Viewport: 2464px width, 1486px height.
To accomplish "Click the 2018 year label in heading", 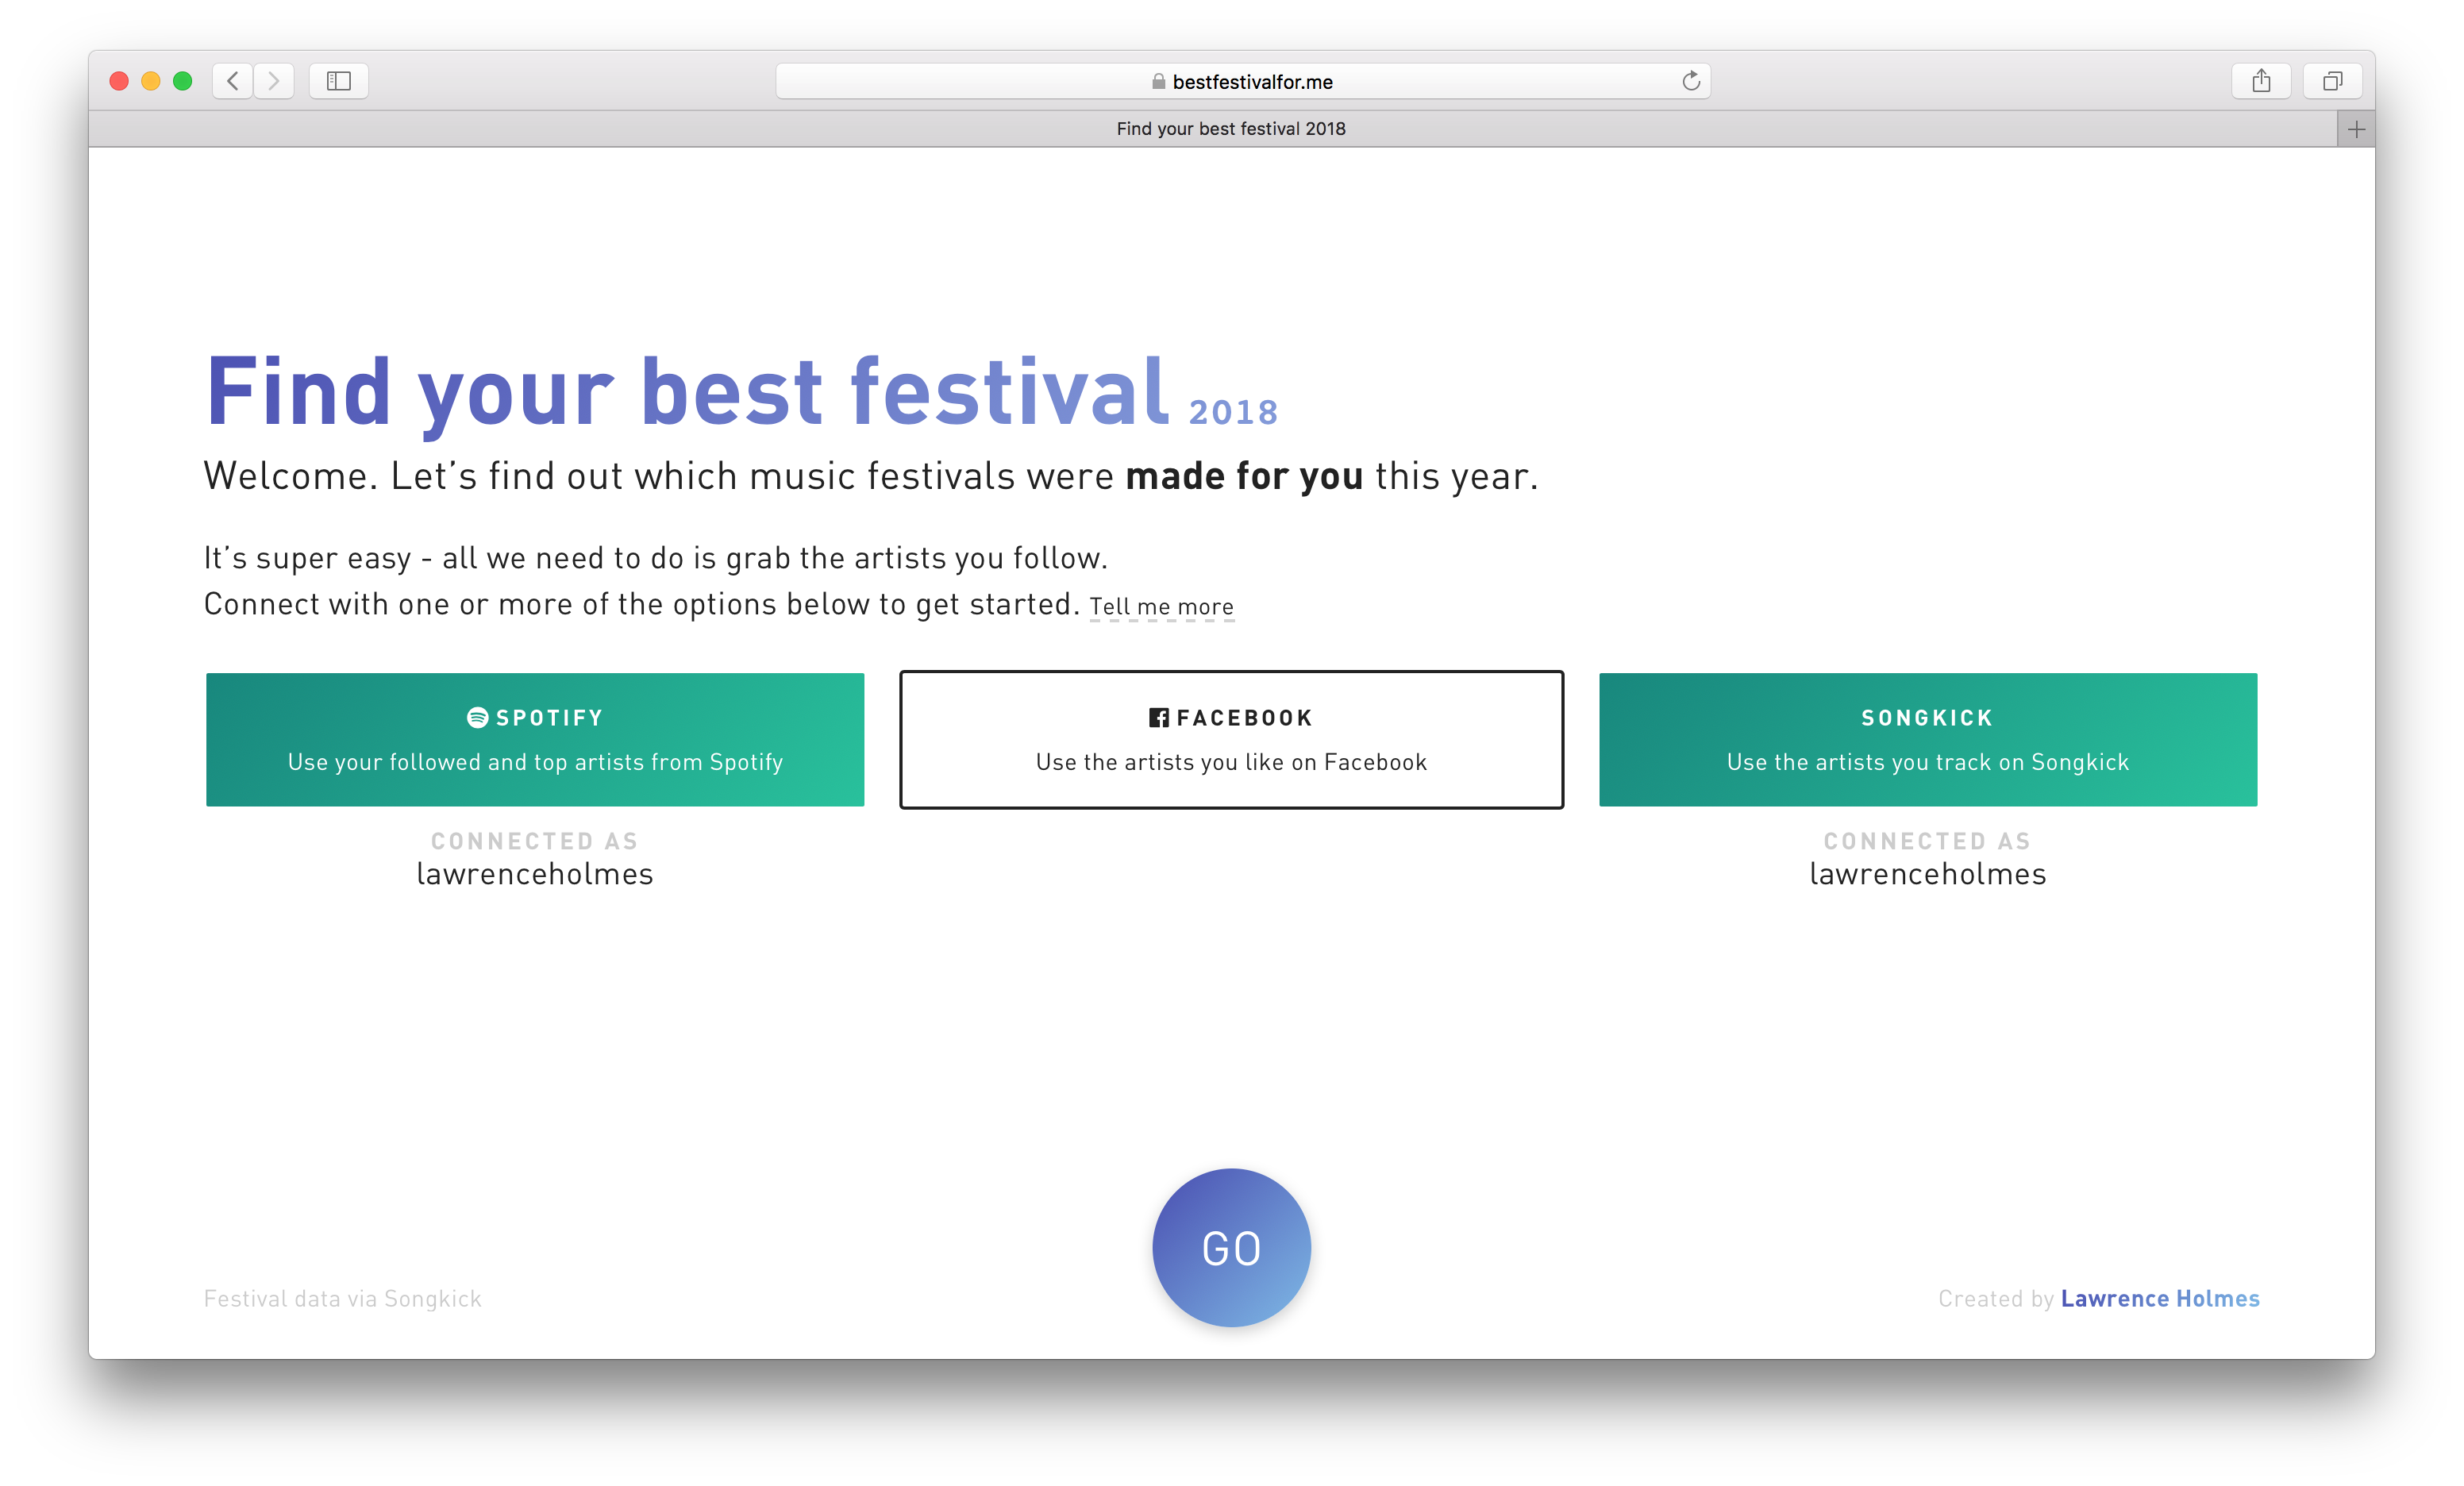I will [1233, 412].
